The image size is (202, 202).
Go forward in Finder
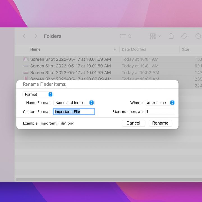[36, 36]
